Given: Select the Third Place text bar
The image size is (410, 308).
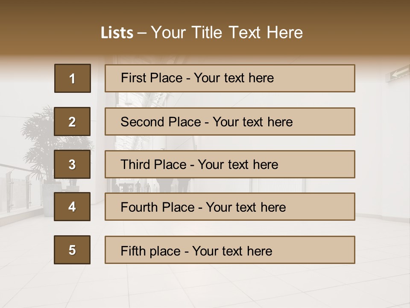Looking at the screenshot, I should click(230, 164).
